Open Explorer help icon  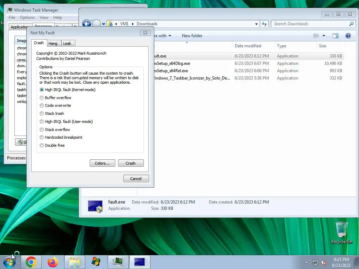click(348, 36)
